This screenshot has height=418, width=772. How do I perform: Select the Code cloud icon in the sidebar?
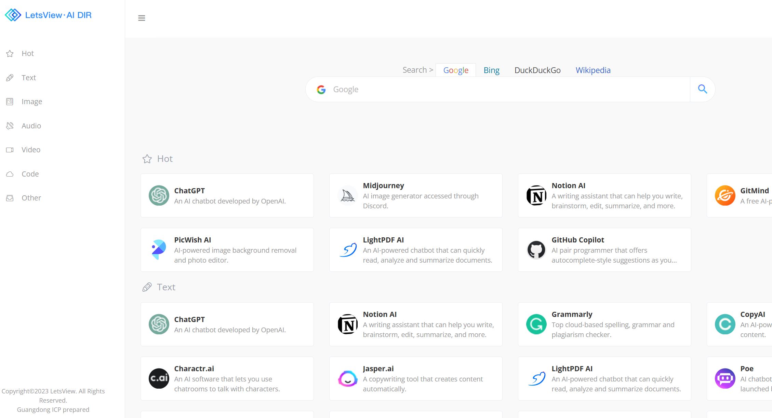click(x=10, y=174)
